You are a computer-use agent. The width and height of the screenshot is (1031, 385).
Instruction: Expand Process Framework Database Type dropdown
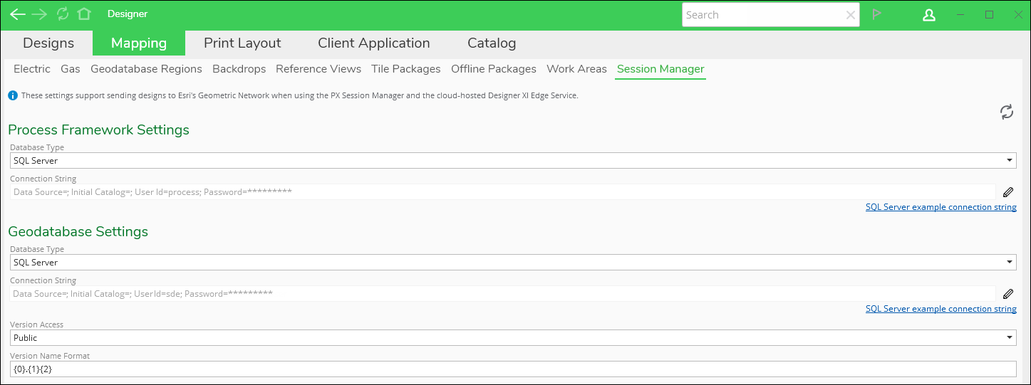tap(513, 161)
